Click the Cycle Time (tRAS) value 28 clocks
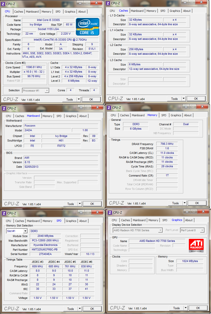211x314 pixels. [x=167, y=166]
